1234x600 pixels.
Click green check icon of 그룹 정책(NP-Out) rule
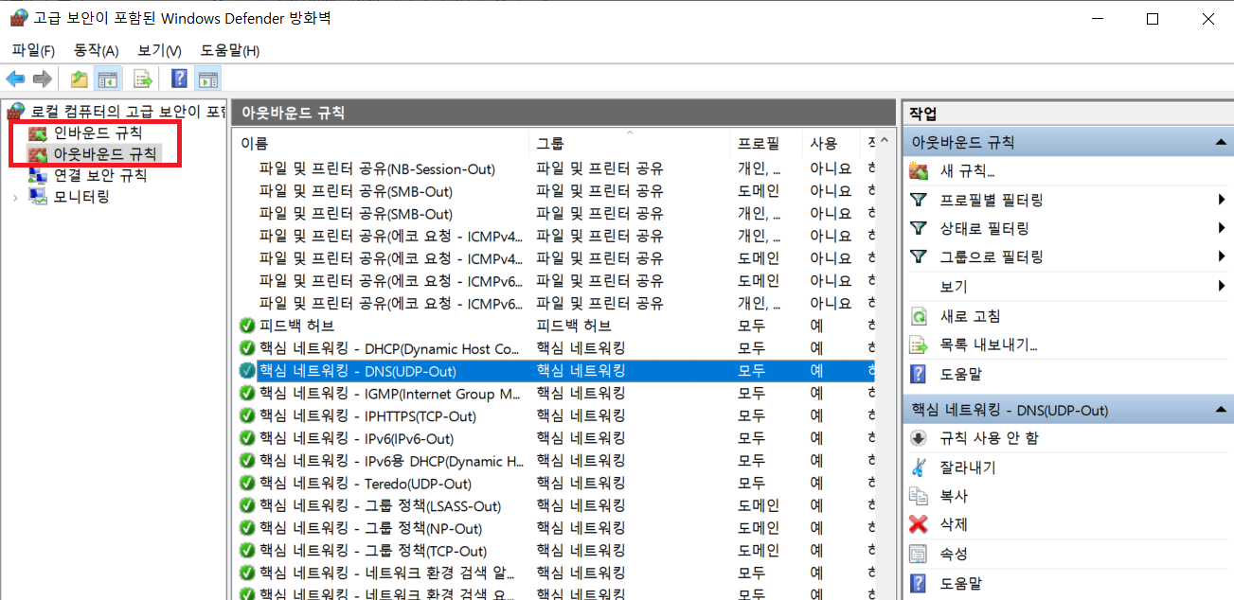pyautogui.click(x=248, y=528)
